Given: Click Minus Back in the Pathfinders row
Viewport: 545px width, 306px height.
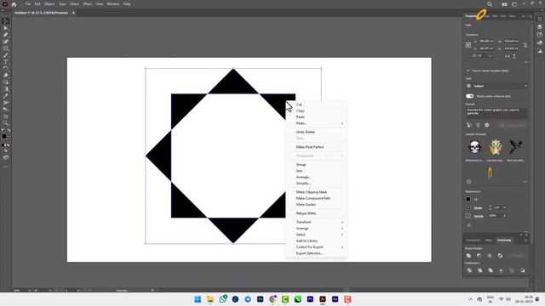Looking at the screenshot, I should point(522,270).
